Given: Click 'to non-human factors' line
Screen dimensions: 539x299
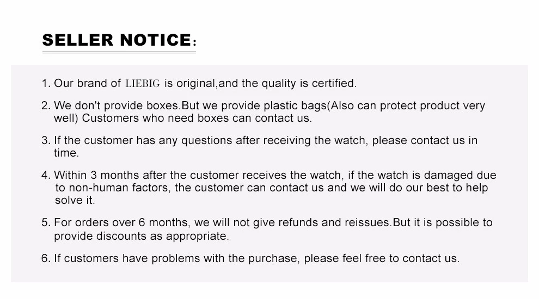Looking at the screenshot, I should 272,188.
